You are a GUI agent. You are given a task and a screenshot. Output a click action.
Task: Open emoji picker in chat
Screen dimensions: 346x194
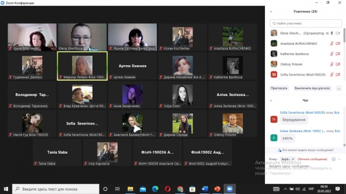pyautogui.click(x=334, y=159)
